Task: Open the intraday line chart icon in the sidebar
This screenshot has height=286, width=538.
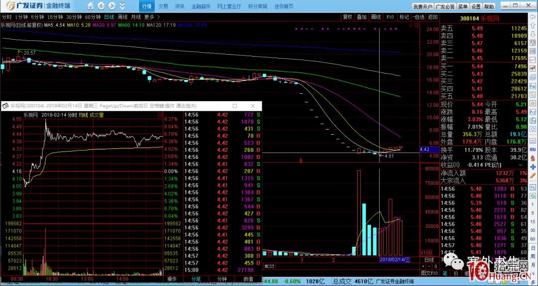Action: point(533,60)
